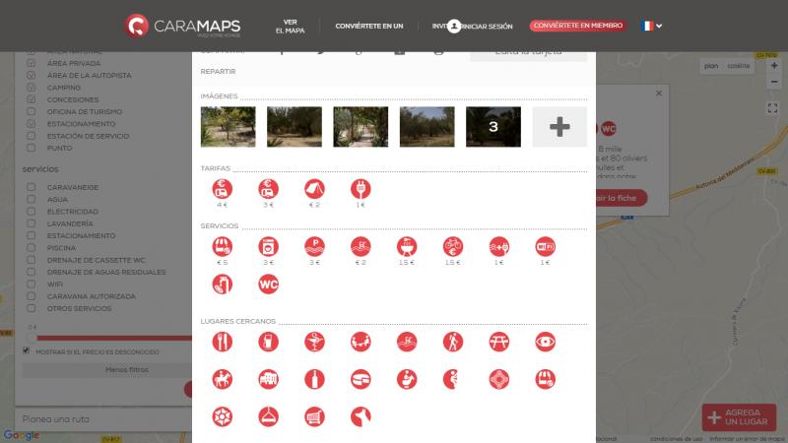Click the picnic table nearby icon
The width and height of the screenshot is (788, 443).
pyautogui.click(x=499, y=341)
